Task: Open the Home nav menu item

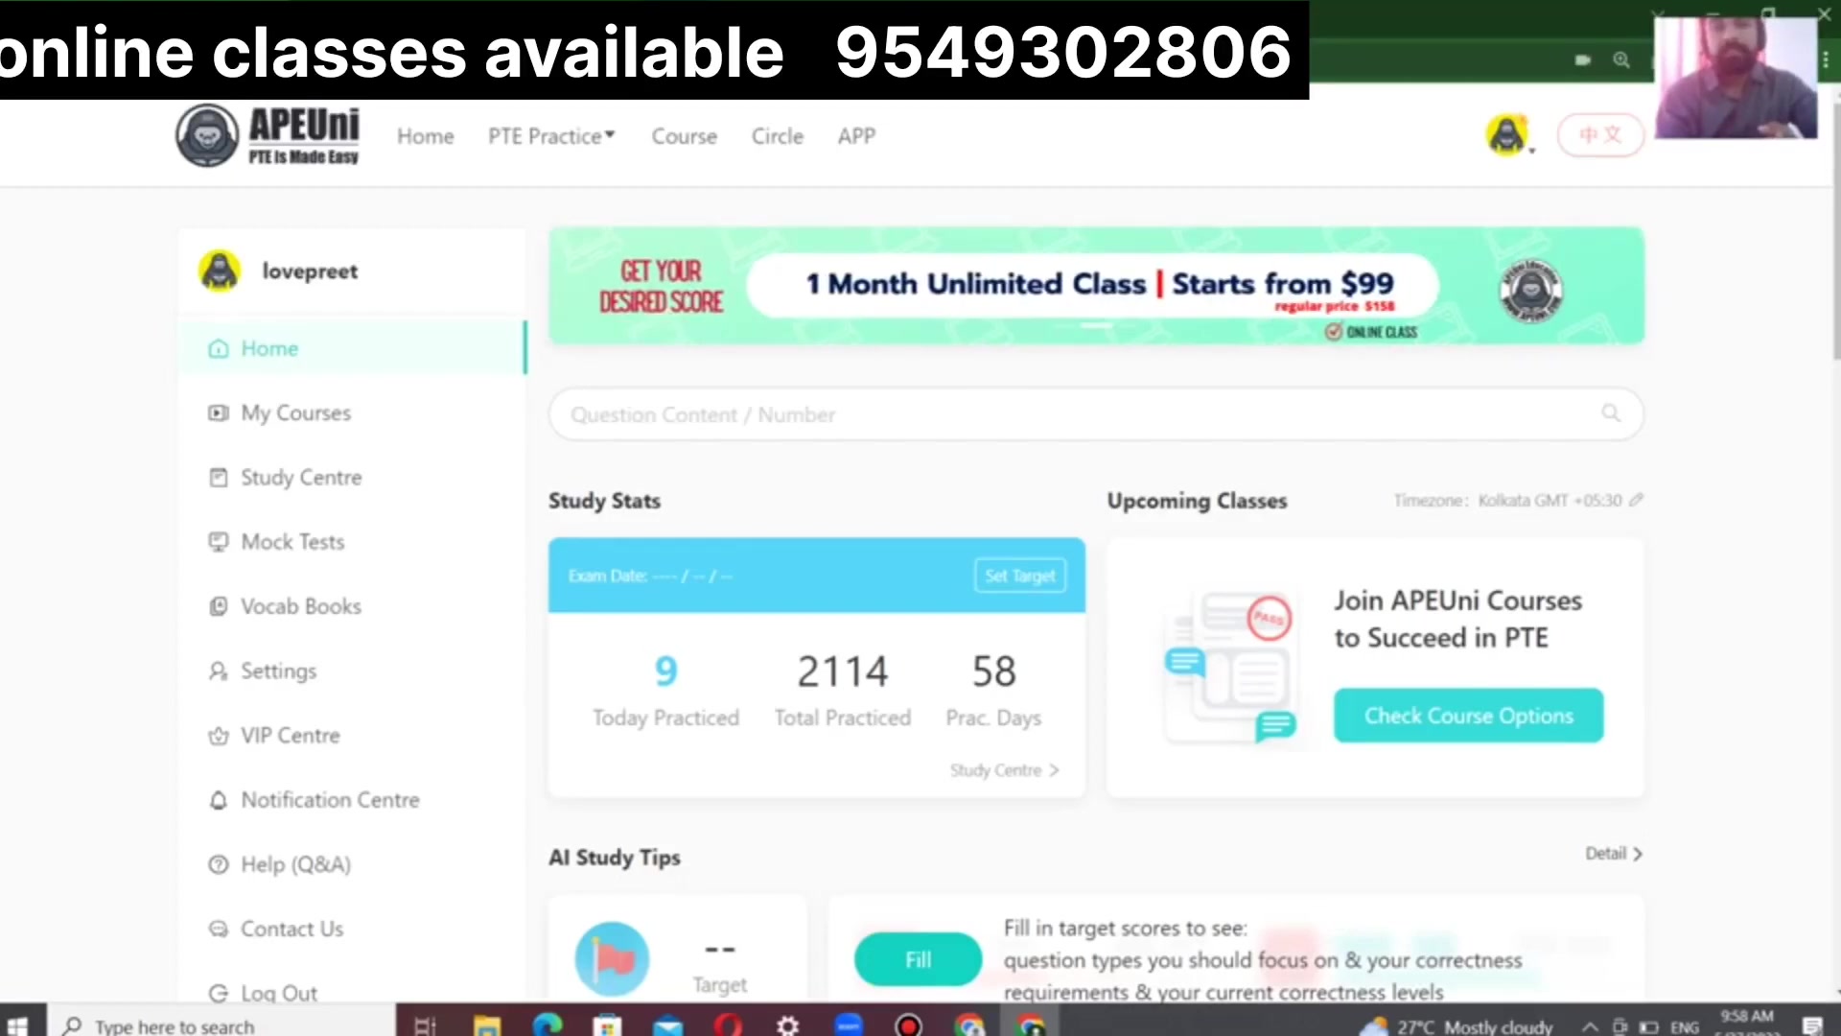Action: click(426, 136)
